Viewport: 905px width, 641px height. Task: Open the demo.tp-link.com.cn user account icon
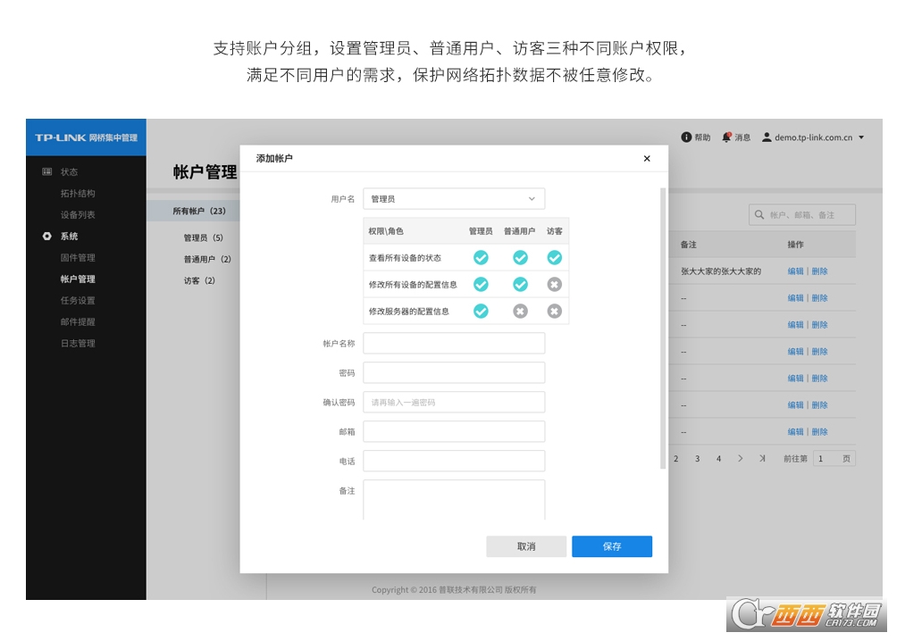pos(766,137)
